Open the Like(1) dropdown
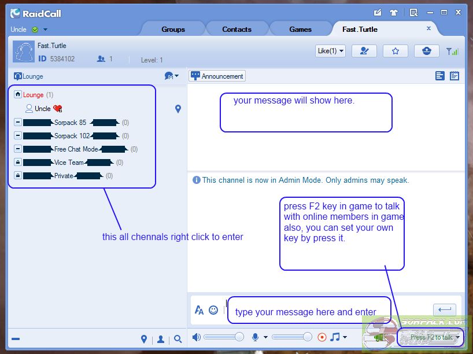This screenshot has width=473, height=354. click(330, 51)
